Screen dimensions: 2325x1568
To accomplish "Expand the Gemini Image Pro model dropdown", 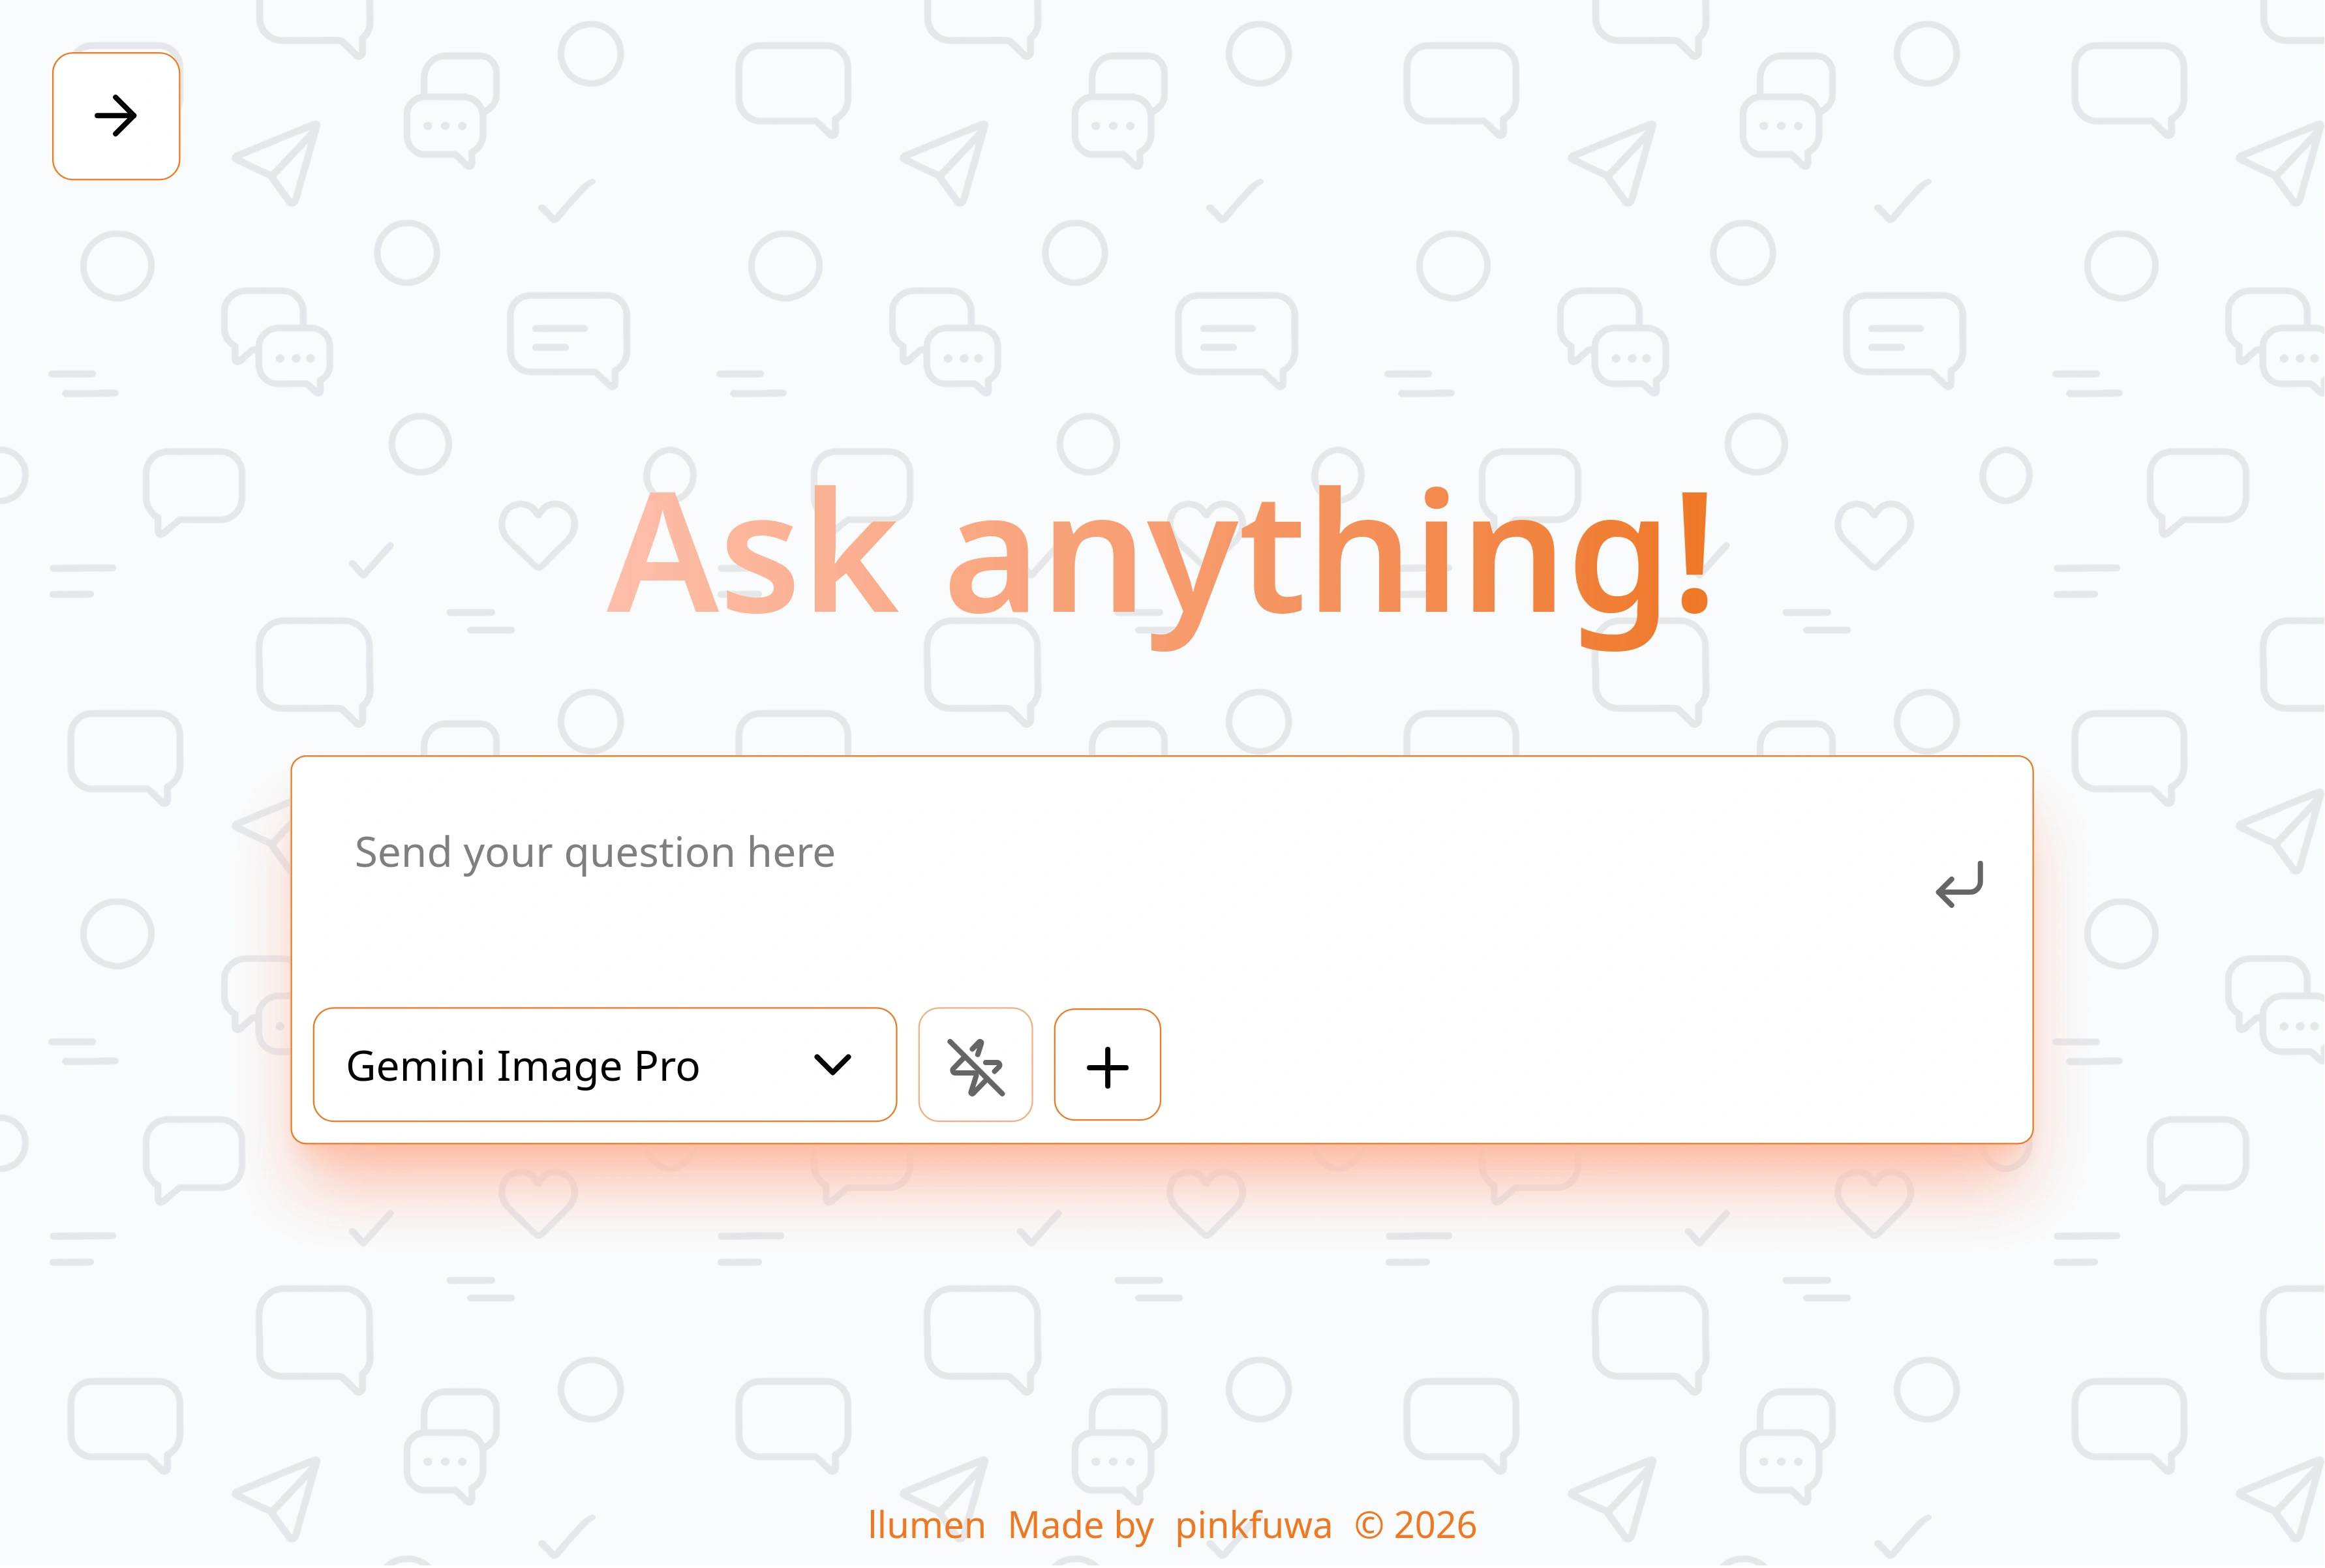I will 604,1066.
